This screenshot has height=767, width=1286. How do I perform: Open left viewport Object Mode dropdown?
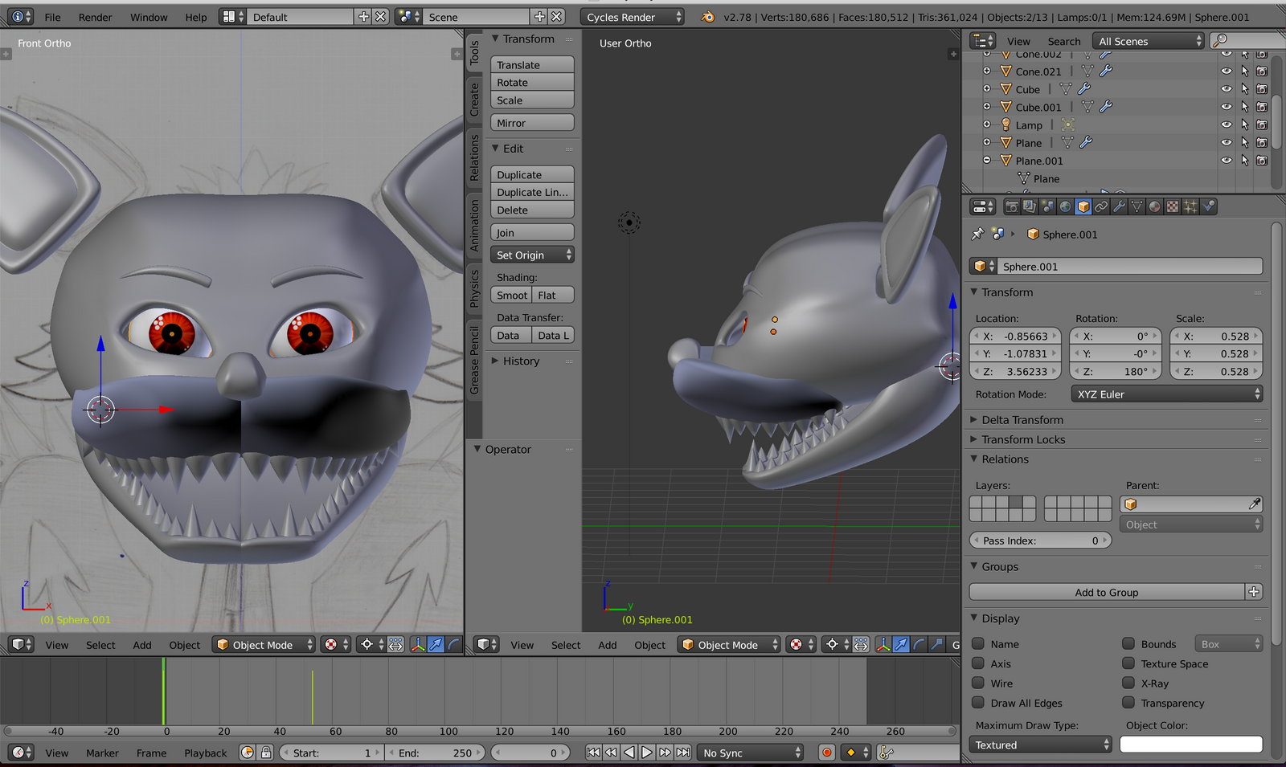(264, 644)
